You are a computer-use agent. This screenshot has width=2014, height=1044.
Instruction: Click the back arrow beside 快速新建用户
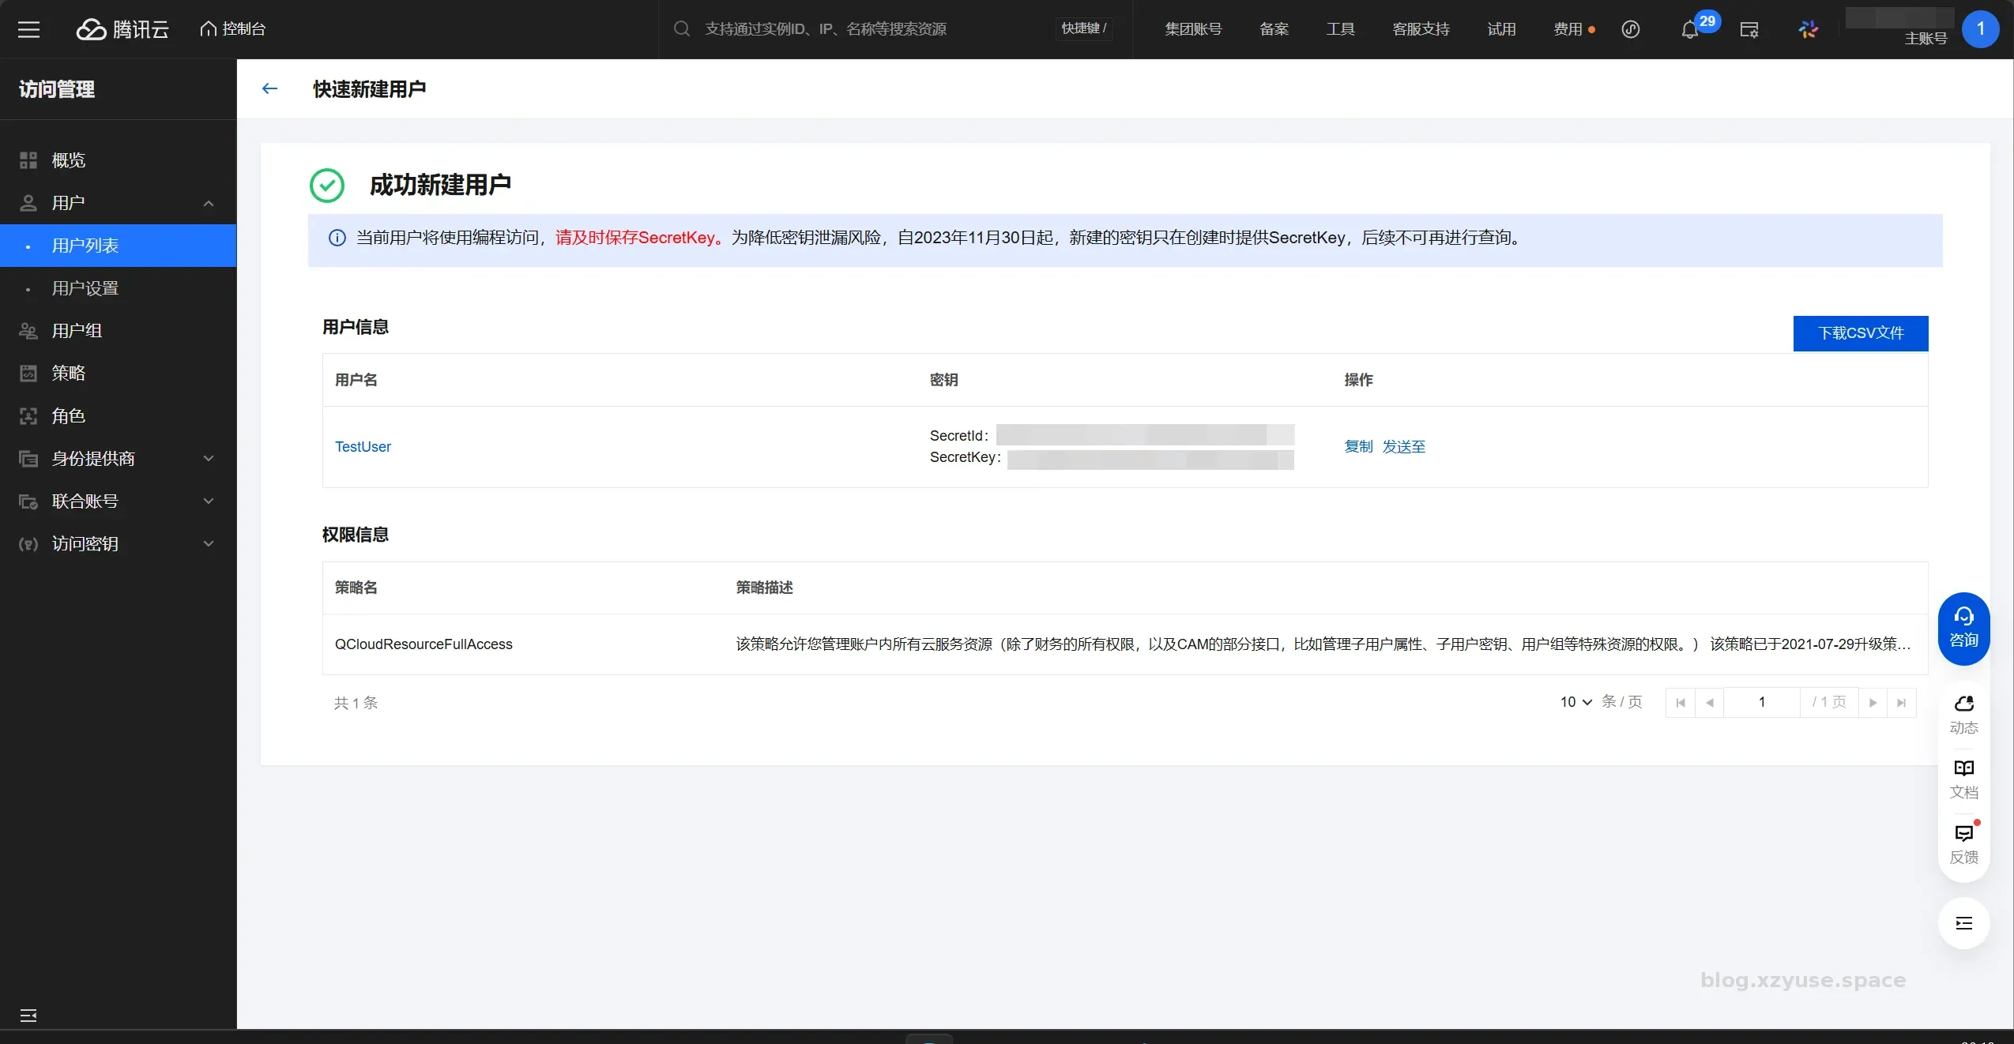(x=269, y=88)
